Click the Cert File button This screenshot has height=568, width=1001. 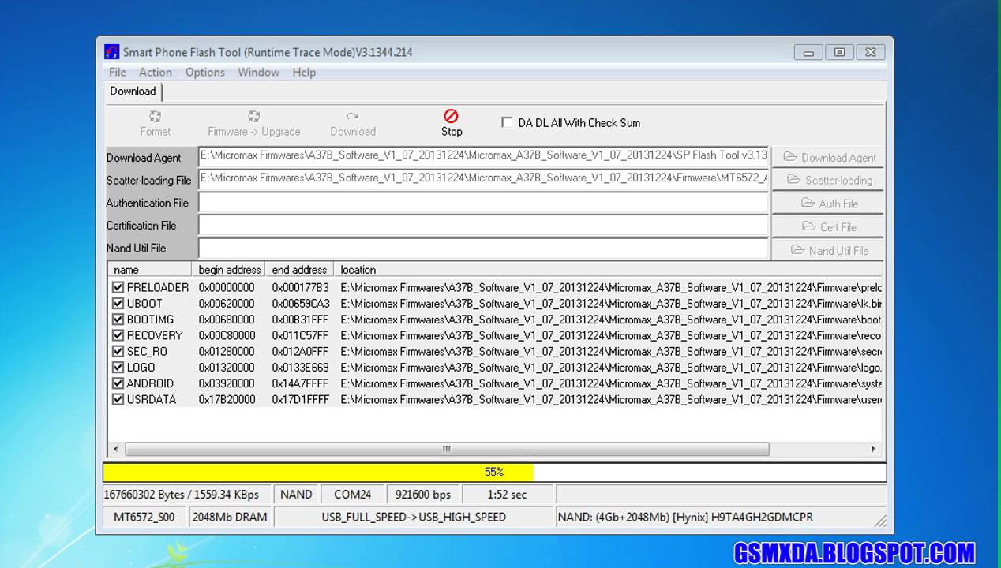(827, 227)
